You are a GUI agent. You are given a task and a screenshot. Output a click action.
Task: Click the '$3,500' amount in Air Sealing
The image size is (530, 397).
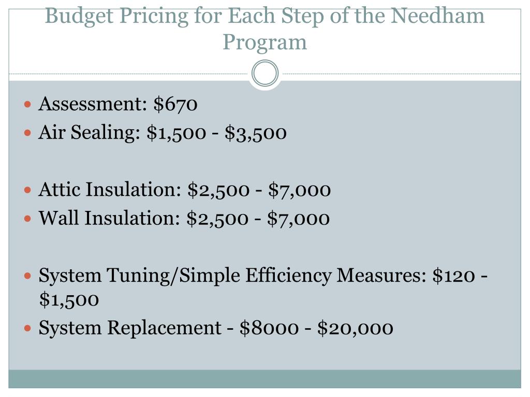(256, 133)
